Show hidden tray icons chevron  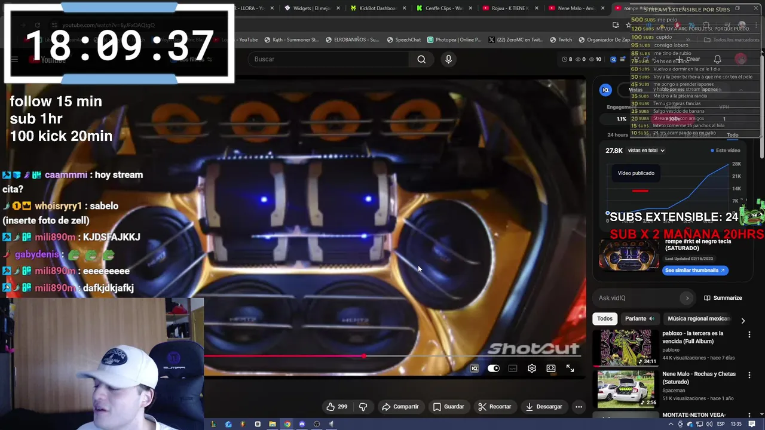tap(671, 425)
